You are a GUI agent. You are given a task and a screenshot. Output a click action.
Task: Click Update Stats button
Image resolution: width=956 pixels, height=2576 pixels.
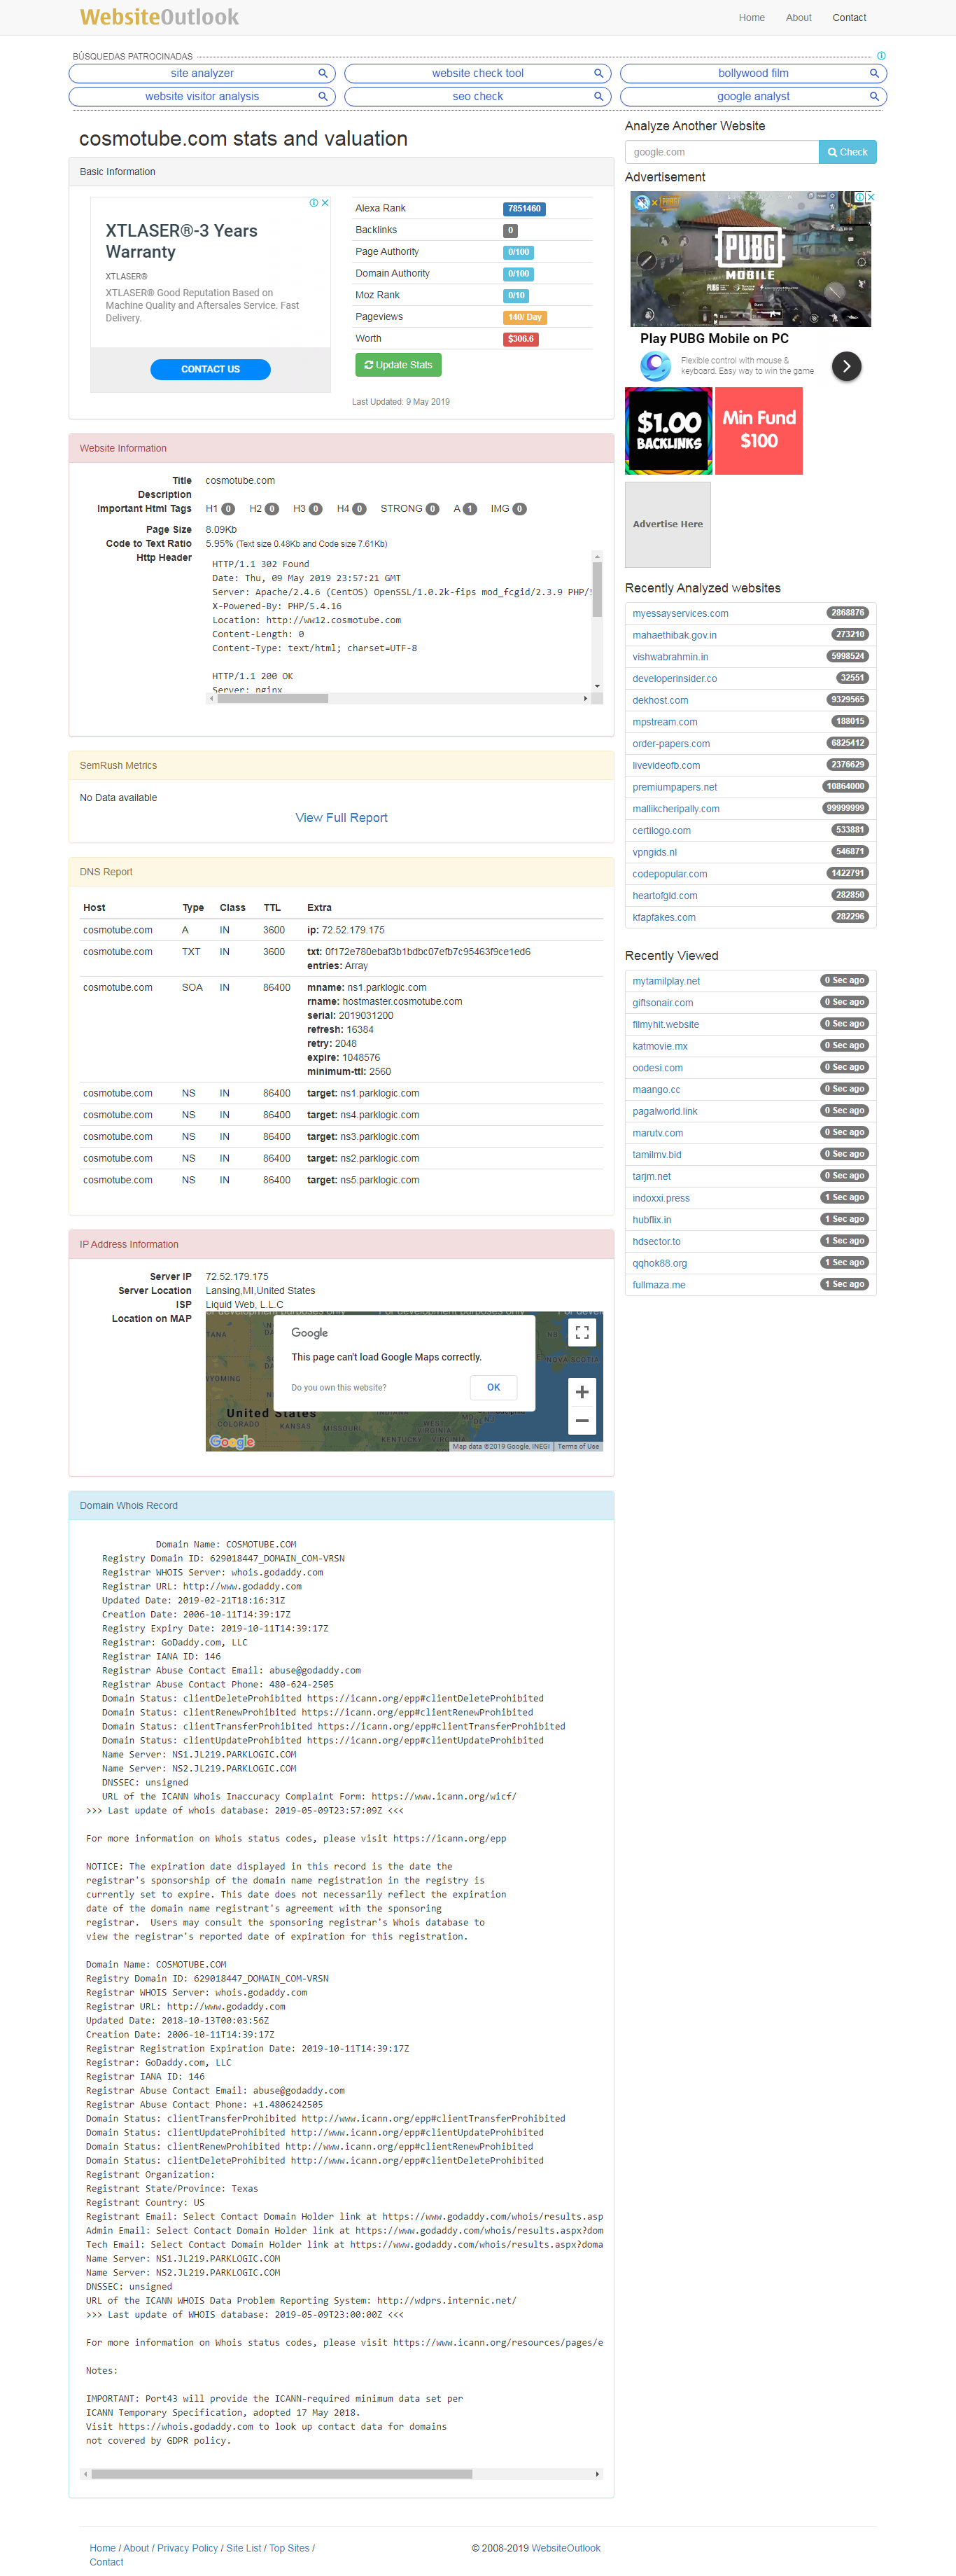[398, 365]
